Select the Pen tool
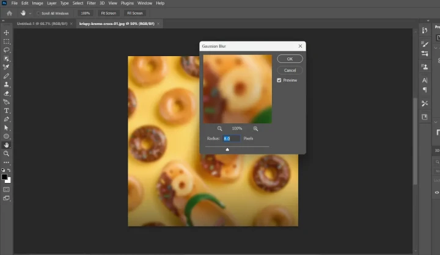This screenshot has width=440, height=255. (x=6, y=119)
